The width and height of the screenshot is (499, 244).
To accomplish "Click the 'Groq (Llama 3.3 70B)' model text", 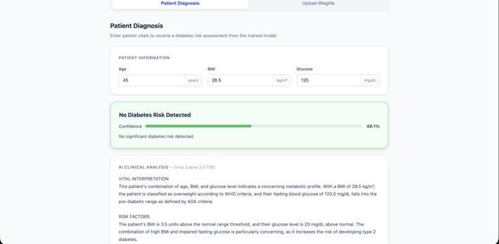I will click(x=194, y=167).
